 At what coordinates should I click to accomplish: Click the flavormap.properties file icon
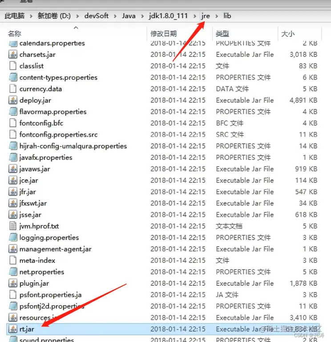pos(12,111)
